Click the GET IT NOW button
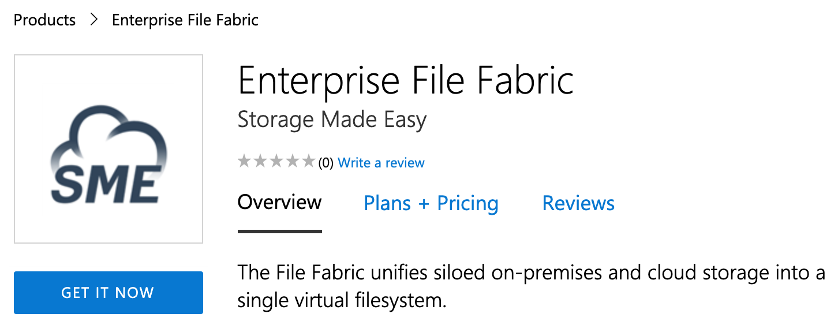 tap(109, 293)
